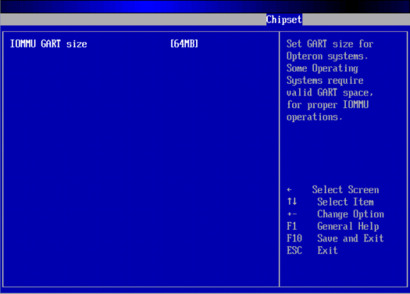Screen dimensions: 410x294
Task: Click the 'Some Operating' help line
Action: [322, 68]
